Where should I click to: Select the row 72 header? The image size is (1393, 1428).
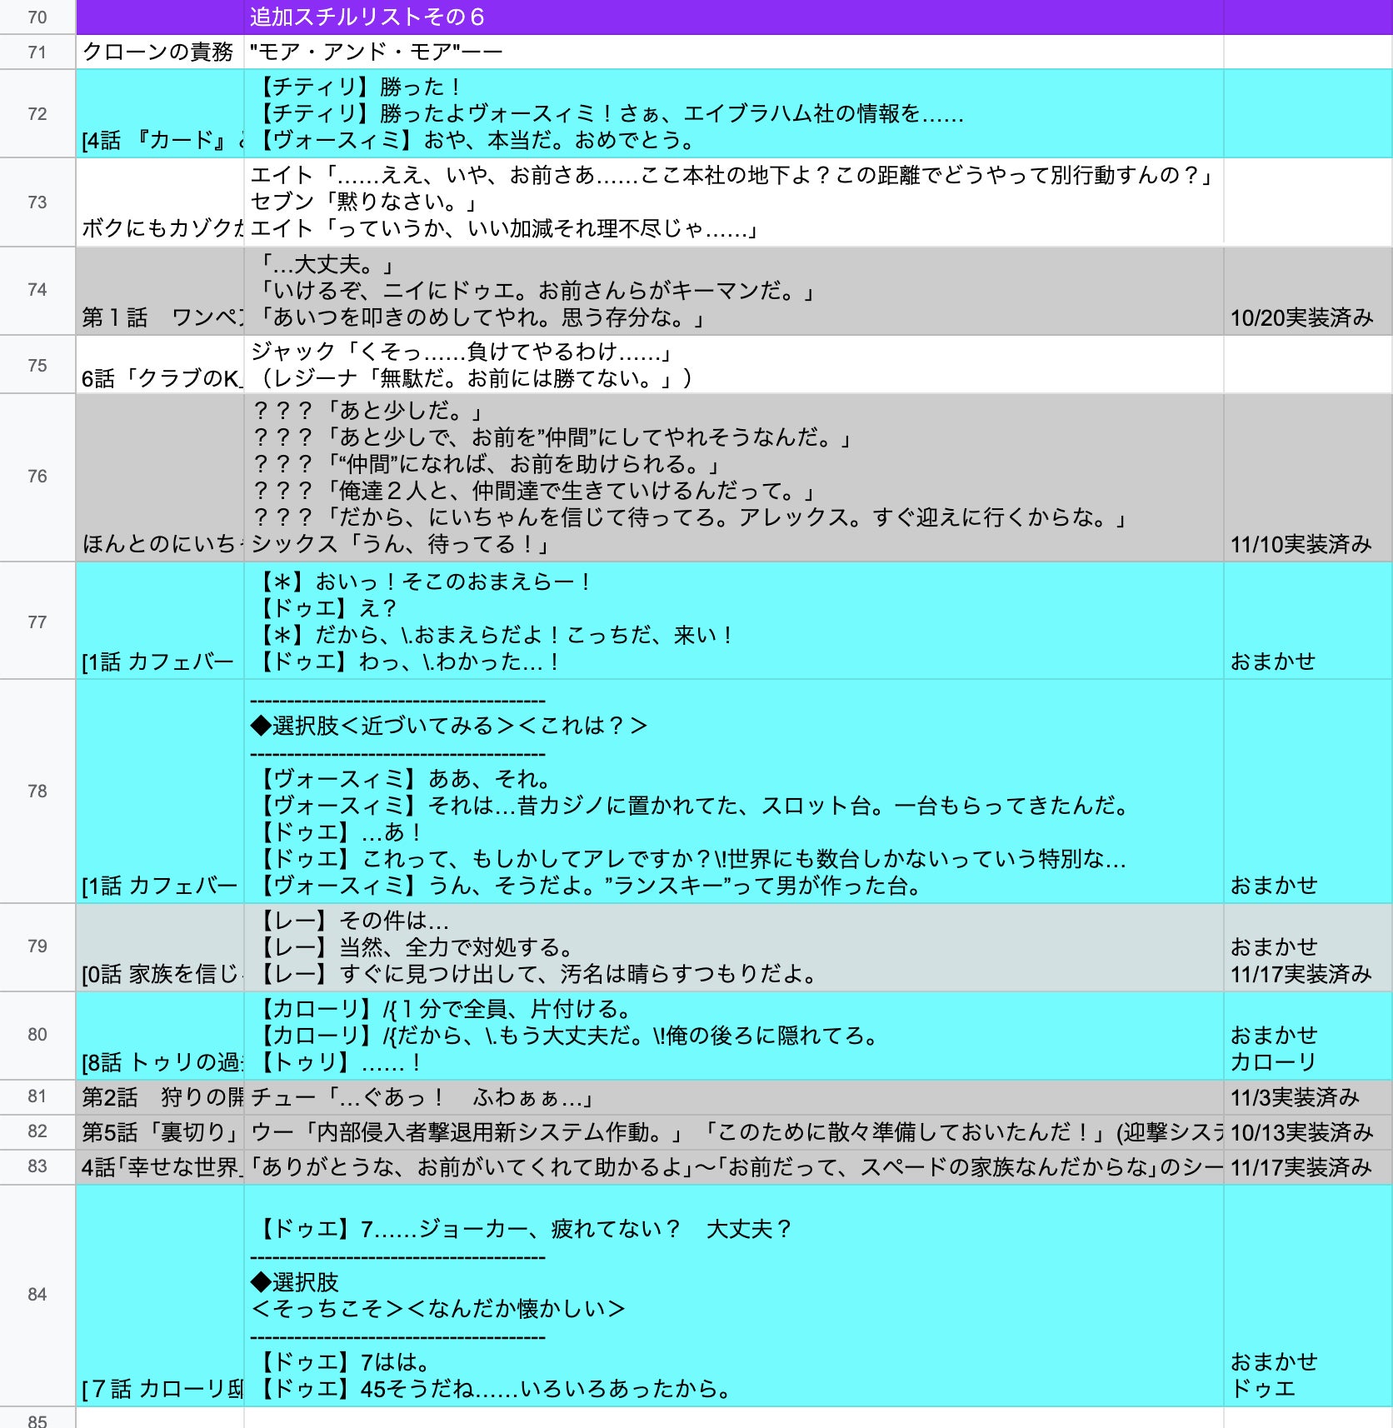[x=37, y=114]
